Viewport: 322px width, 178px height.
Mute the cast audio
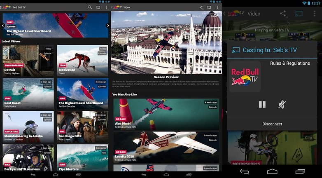pyautogui.click(x=282, y=104)
